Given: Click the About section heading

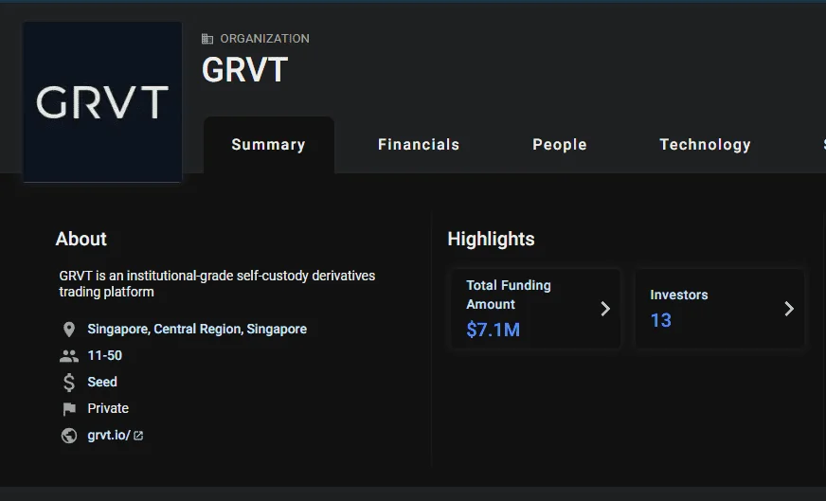Looking at the screenshot, I should pyautogui.click(x=81, y=240).
